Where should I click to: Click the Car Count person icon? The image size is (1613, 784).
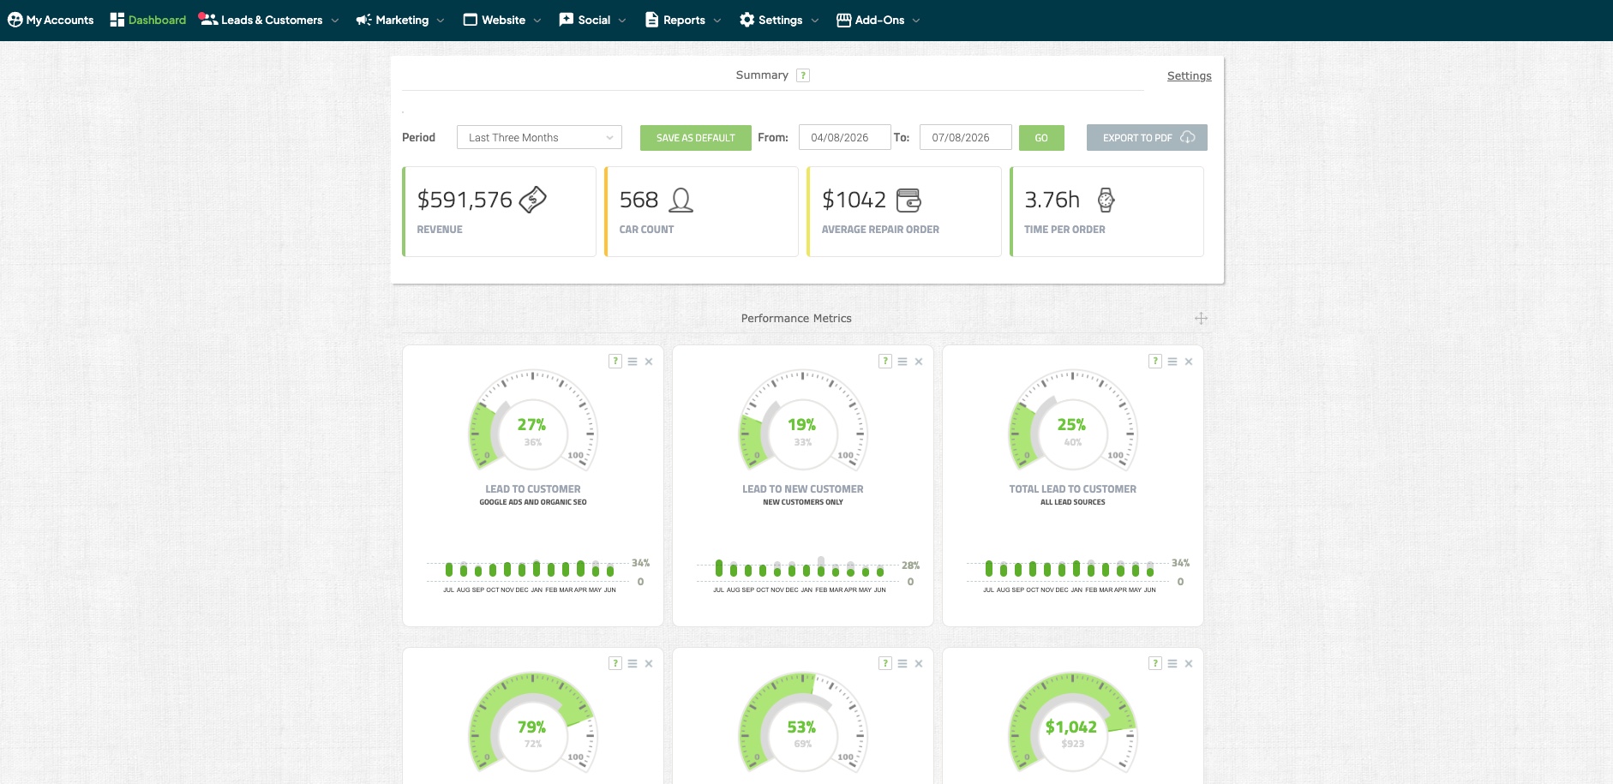[681, 200]
